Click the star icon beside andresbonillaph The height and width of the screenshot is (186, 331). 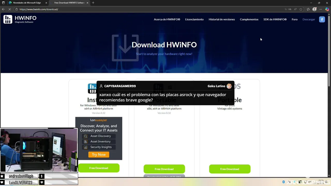pos(2,176)
